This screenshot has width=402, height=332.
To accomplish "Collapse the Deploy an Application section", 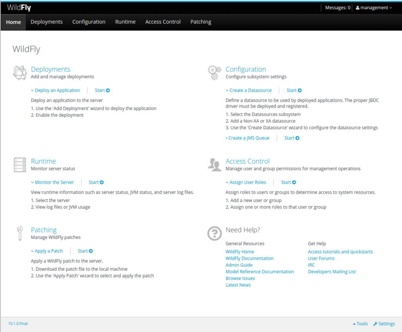I will (x=55, y=90).
